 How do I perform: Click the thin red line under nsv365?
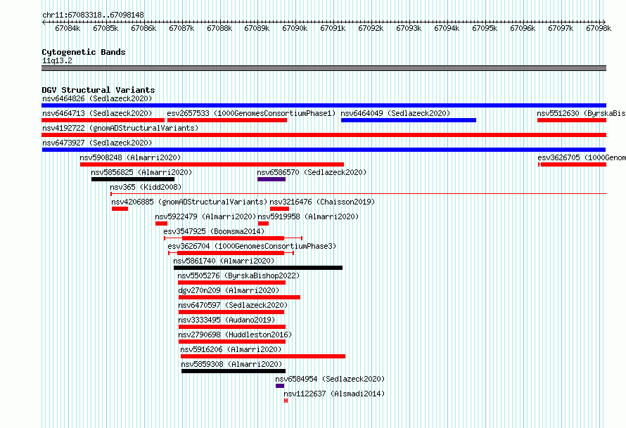point(358,194)
